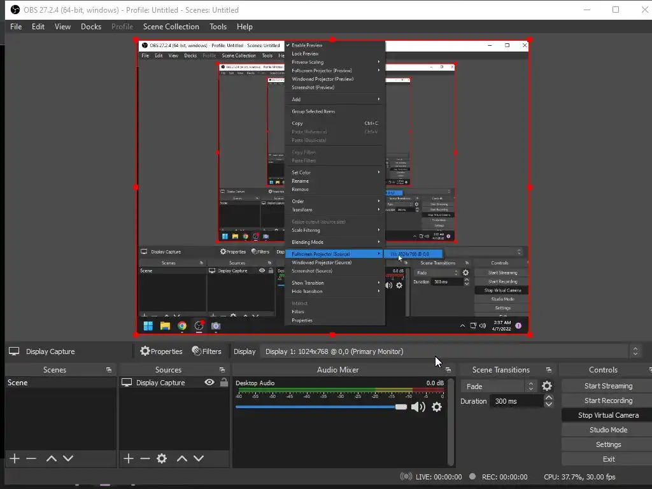The height and width of the screenshot is (489, 652).
Task: Move source down in Sources list
Action: 199,458
